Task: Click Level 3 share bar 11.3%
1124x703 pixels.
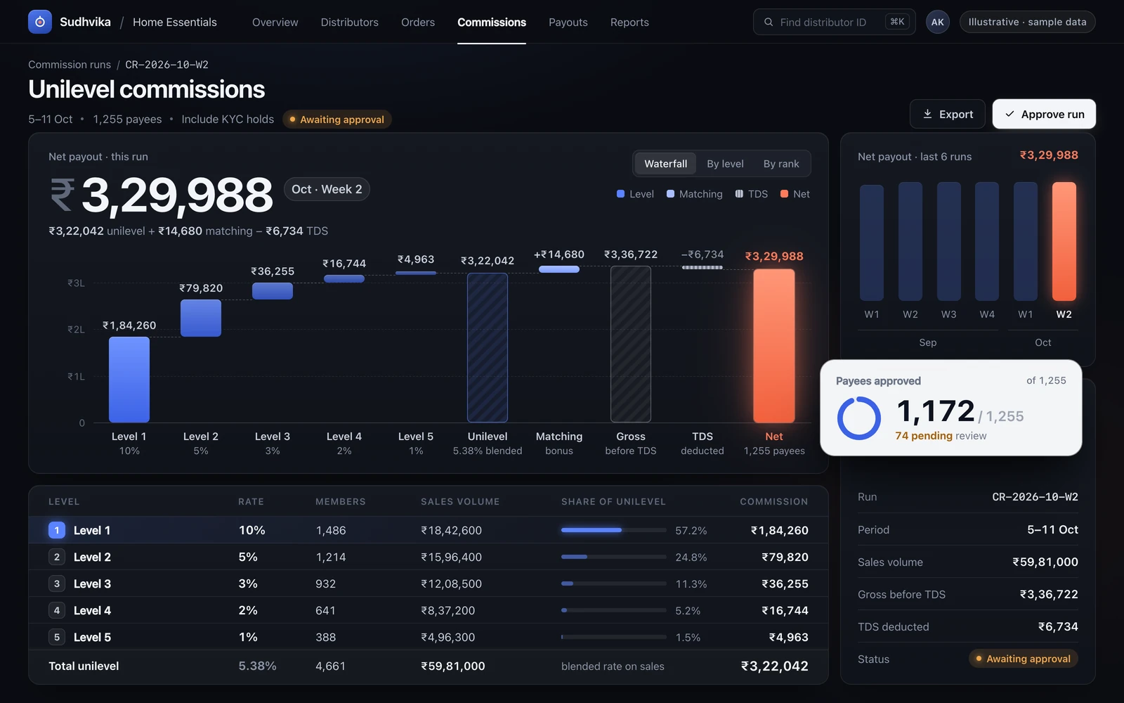Action: tap(614, 583)
